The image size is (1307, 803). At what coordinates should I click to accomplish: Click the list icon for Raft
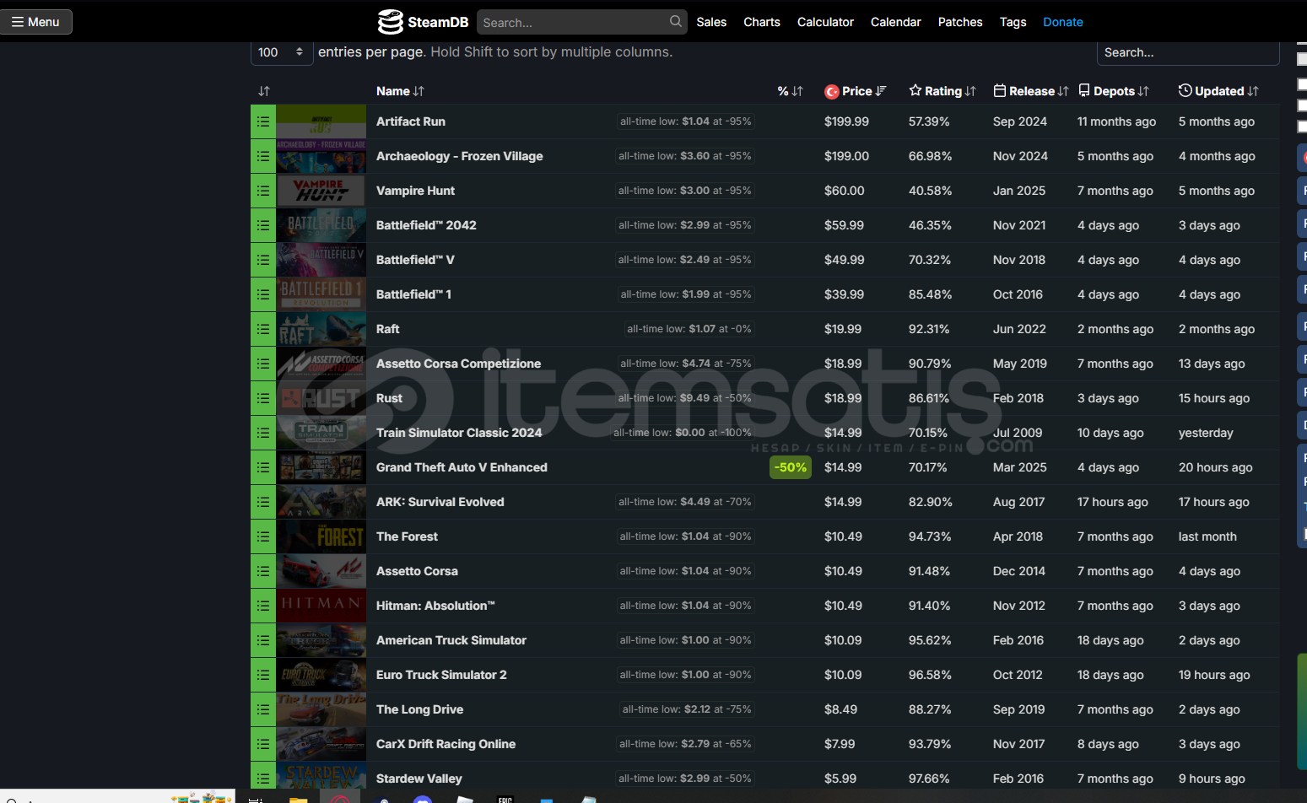(x=263, y=329)
